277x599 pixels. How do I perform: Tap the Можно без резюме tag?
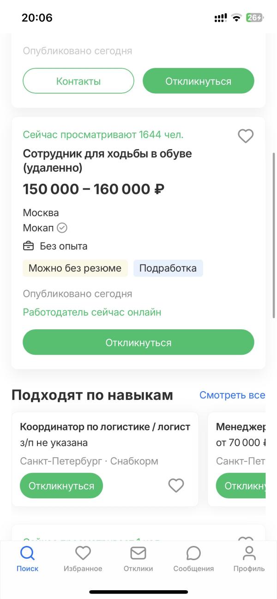75,268
